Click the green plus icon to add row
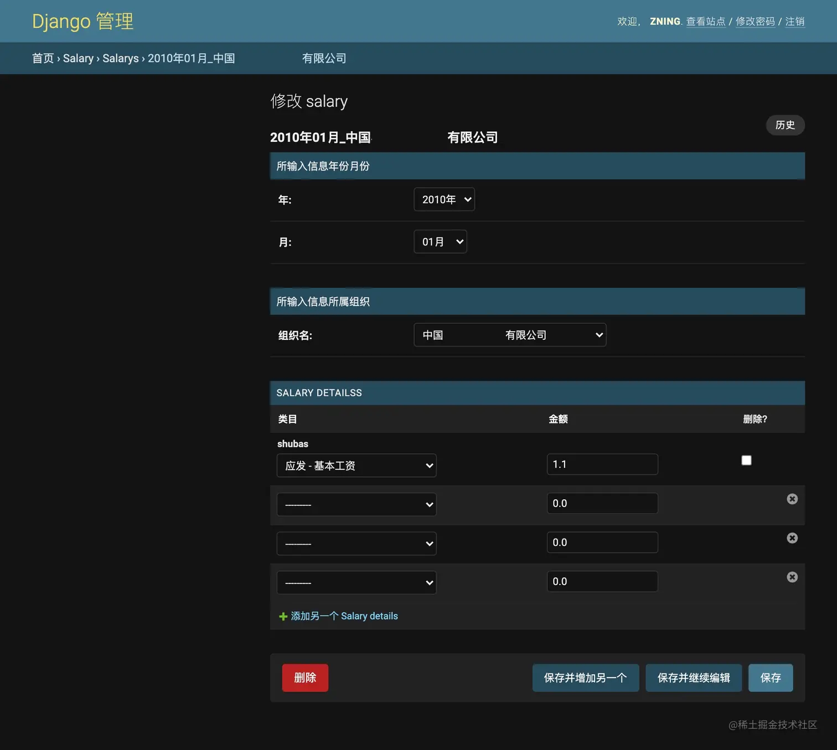837x750 pixels. 283,617
